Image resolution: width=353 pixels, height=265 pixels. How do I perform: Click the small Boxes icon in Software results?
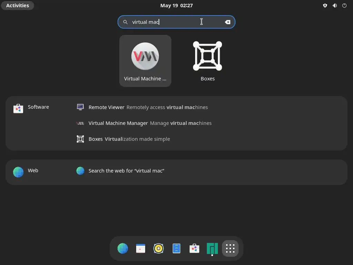pos(80,139)
